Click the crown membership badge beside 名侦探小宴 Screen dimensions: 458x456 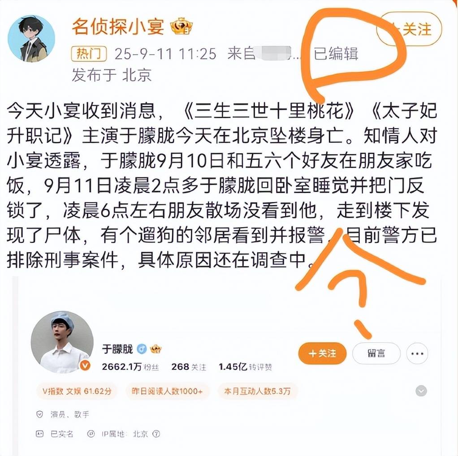point(181,26)
